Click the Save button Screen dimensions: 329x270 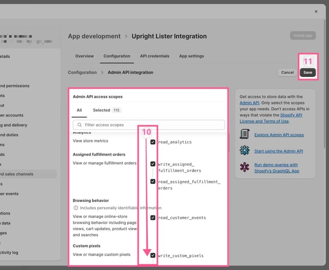point(307,72)
